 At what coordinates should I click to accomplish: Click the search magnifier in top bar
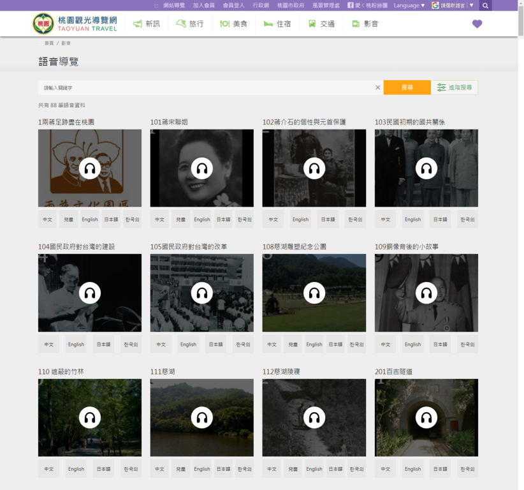click(x=485, y=6)
